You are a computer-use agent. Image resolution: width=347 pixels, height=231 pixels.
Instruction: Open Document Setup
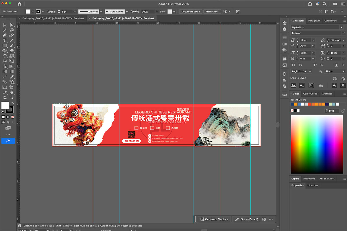[x=191, y=12]
